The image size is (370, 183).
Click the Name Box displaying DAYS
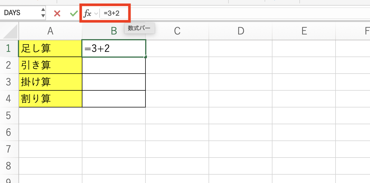pyautogui.click(x=20, y=13)
